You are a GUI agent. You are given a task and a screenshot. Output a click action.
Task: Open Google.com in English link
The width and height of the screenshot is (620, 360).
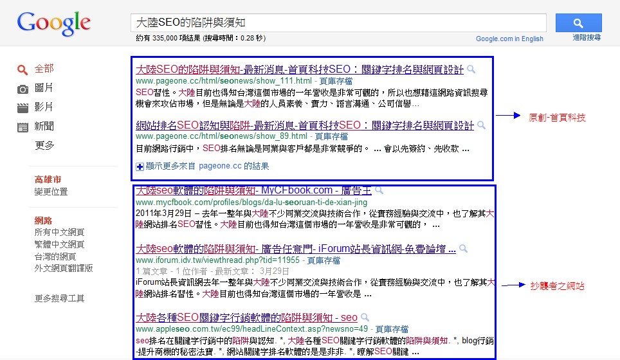point(509,39)
